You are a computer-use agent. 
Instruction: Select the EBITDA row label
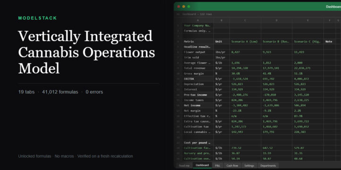pos(198,79)
